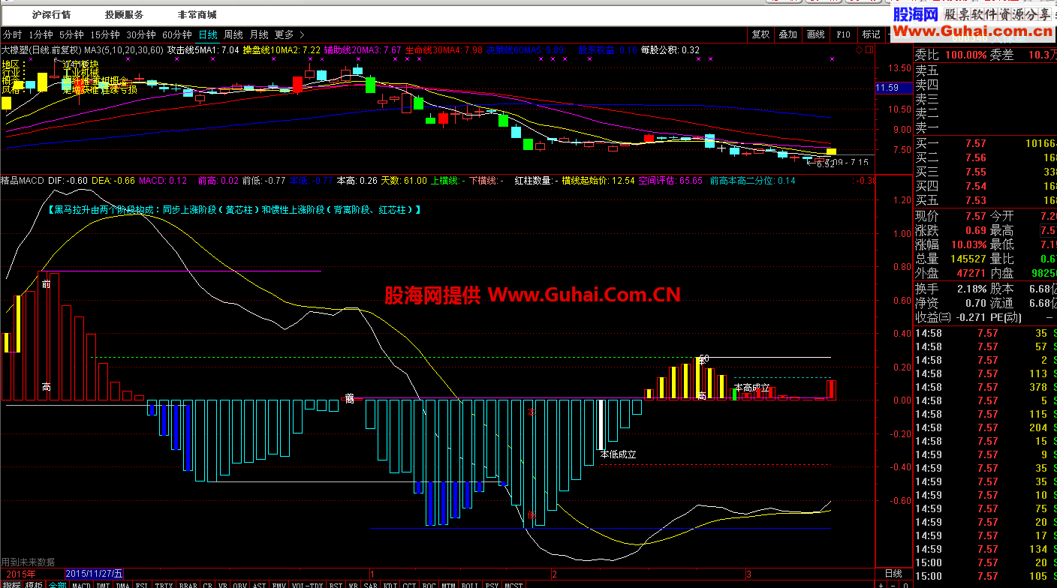Select the 全部 indicator category tab
Viewport: 1057px width, 588px height.
click(57, 583)
